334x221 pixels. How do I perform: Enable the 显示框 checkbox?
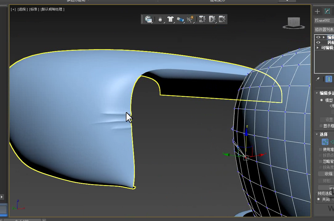321,126
